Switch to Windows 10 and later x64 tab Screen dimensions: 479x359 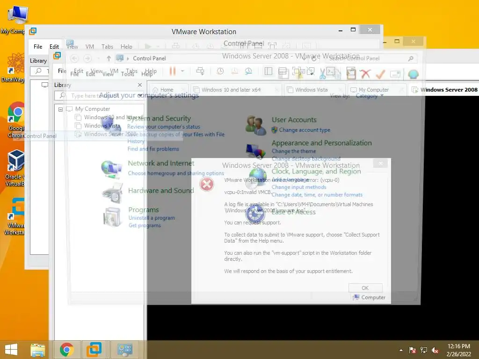point(236,90)
